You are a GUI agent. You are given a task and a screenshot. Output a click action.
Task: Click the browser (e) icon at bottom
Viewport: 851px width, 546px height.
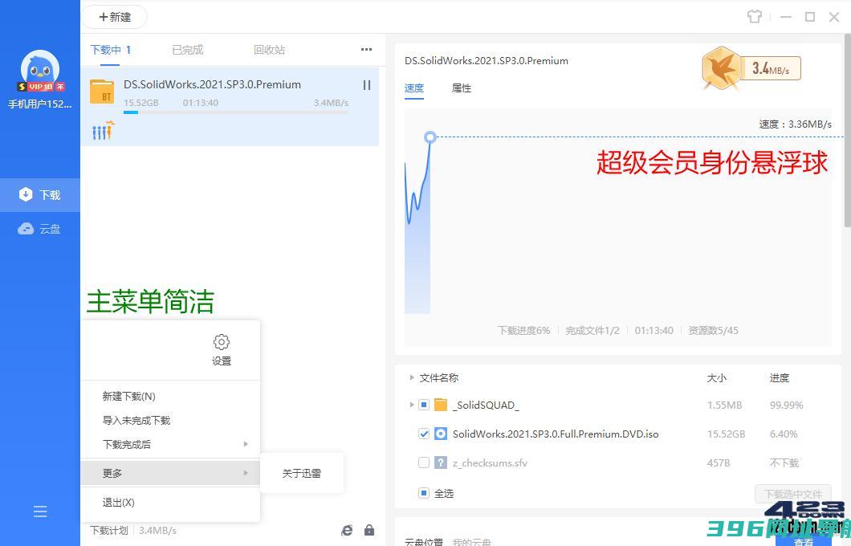(x=347, y=530)
